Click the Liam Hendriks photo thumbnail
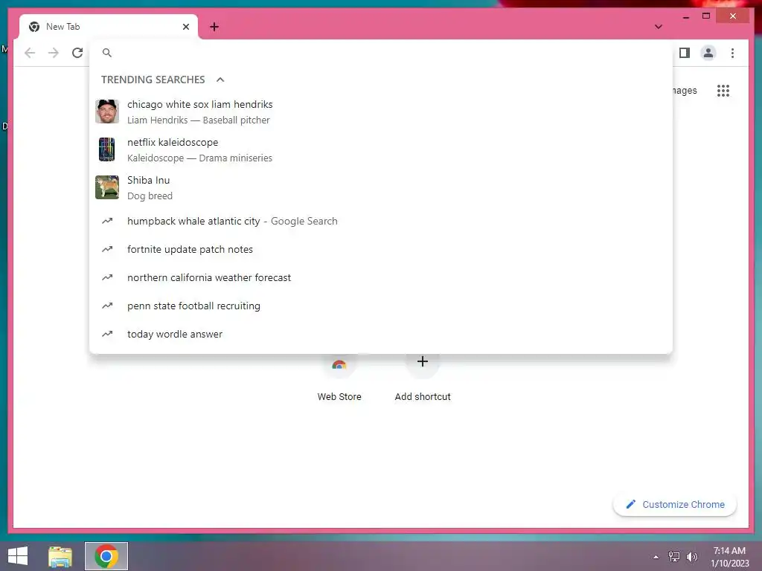This screenshot has width=762, height=571. tap(107, 112)
